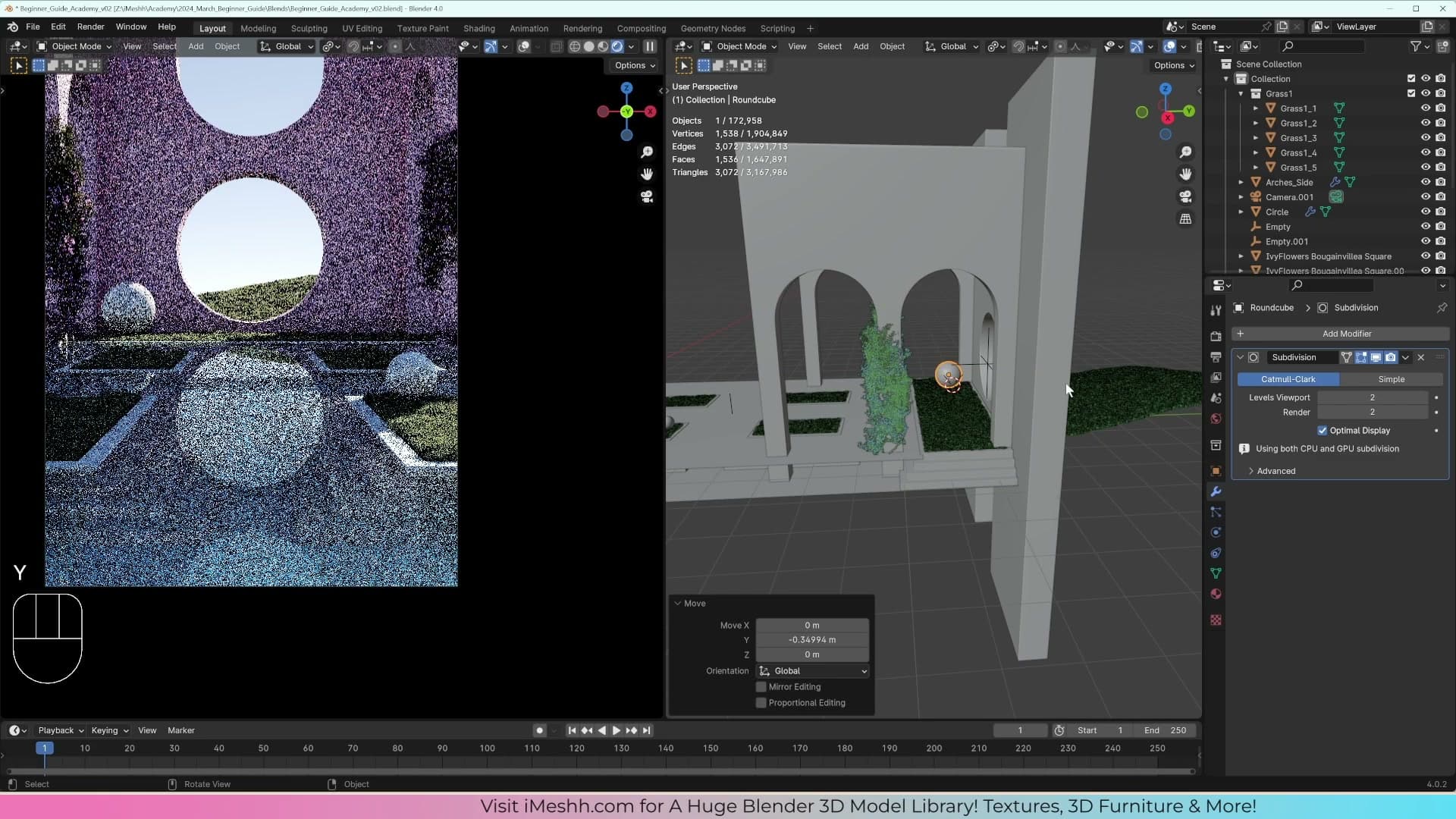
Task: Expand Arches_Side tree item
Action: point(1241,182)
